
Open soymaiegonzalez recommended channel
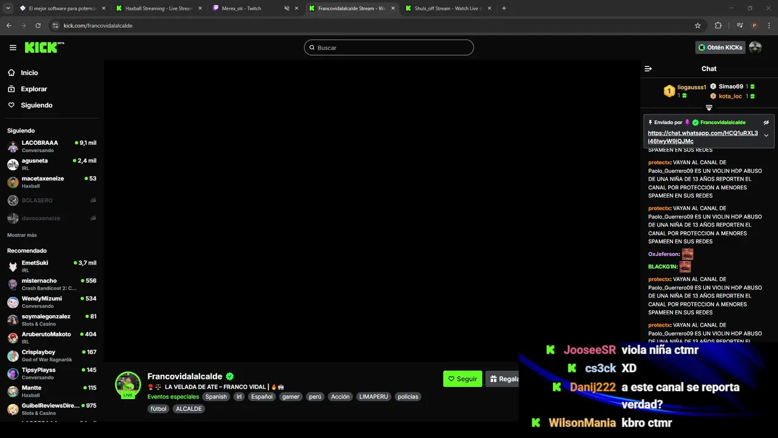click(x=52, y=320)
